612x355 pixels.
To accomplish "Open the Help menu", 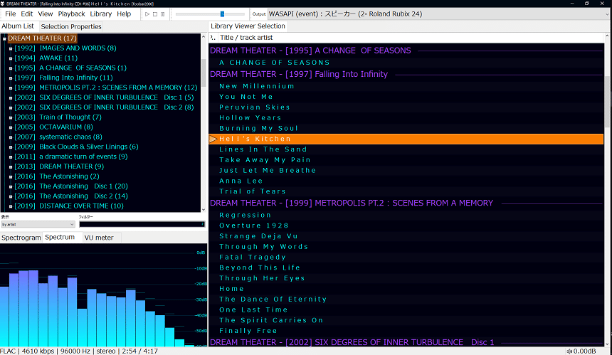I will click(x=124, y=14).
